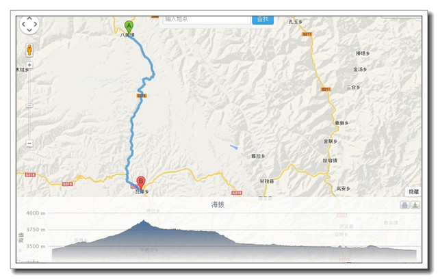Pan the map down with the arrow control
This screenshot has height=279, width=438.
[x=29, y=30]
